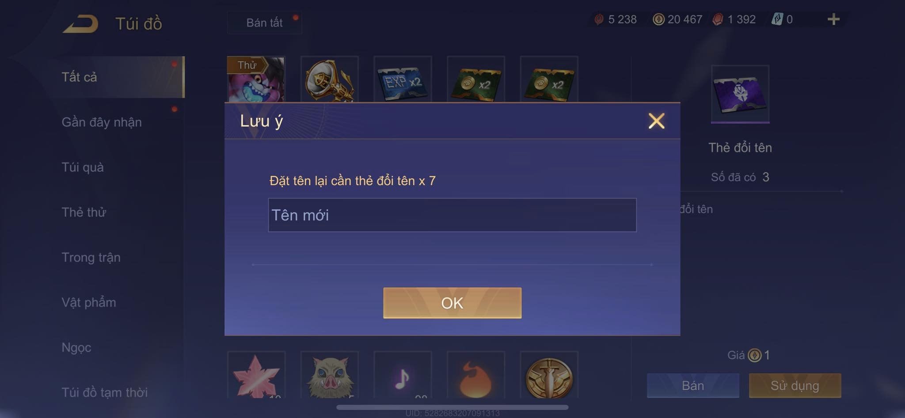Click the boar mask item icon
This screenshot has height=418, width=905.
tap(329, 375)
